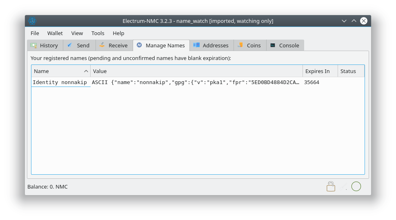Open preferences via the tools icon in status bar
396x220 pixels.
coord(343,187)
